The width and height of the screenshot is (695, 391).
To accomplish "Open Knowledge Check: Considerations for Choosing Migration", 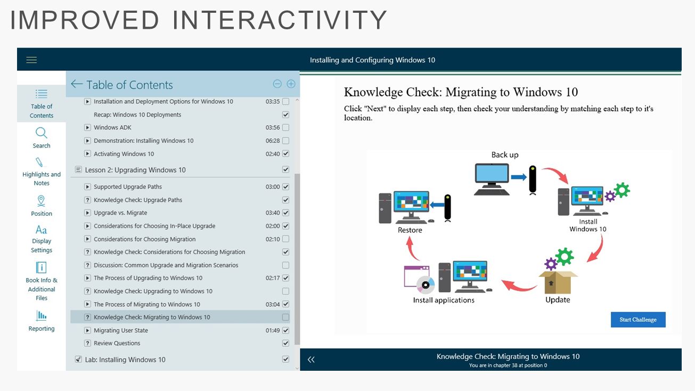I will [169, 252].
